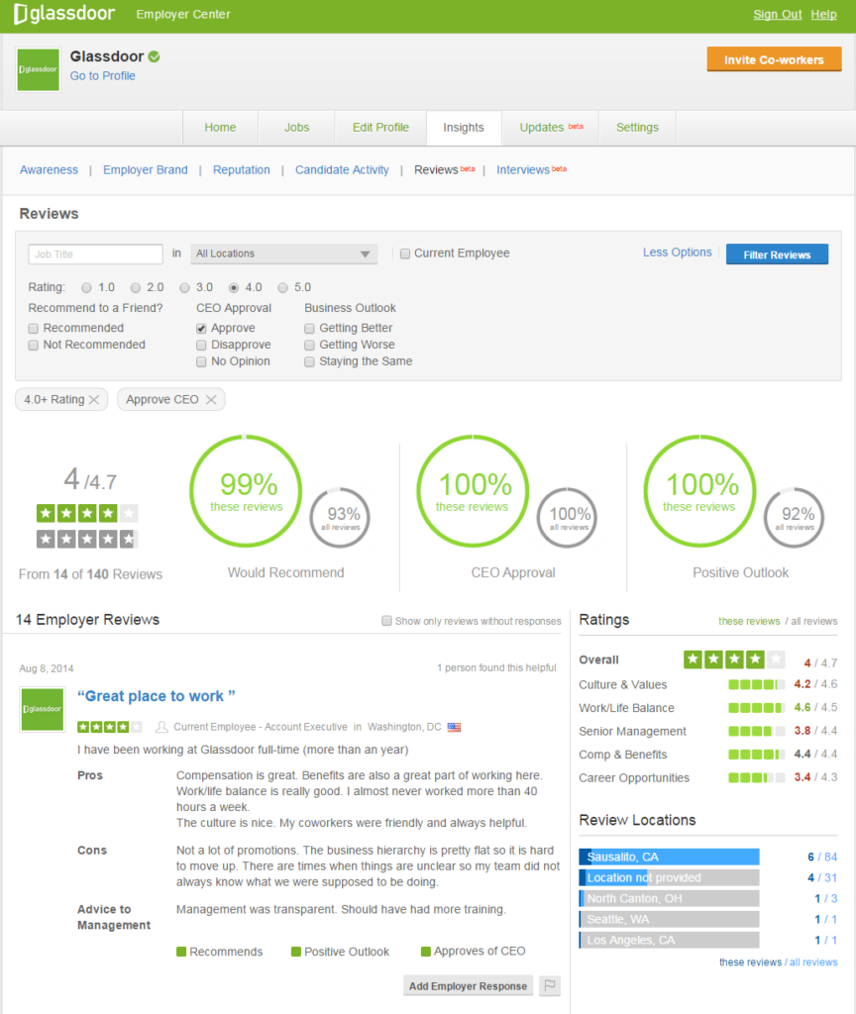The height and width of the screenshot is (1014, 856).
Task: Click the green Positive Outlook indicator square
Action: (296, 952)
